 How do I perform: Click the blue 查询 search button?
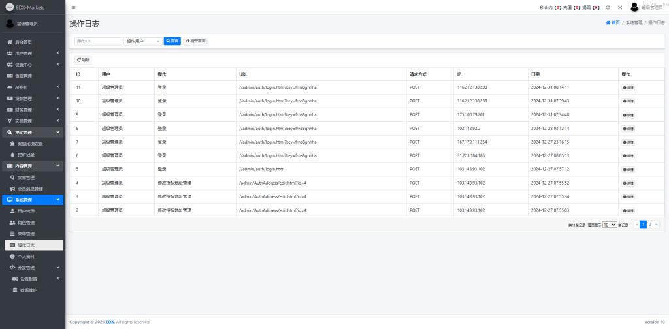click(172, 40)
